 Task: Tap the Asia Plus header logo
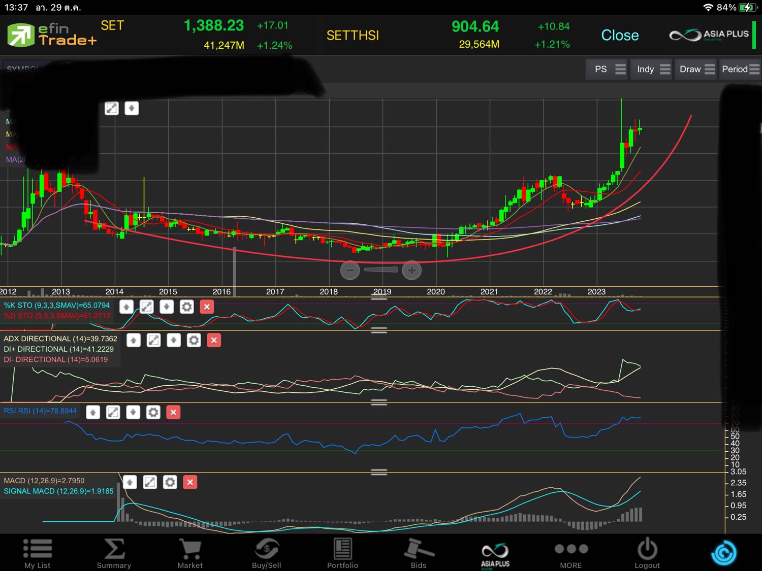[x=709, y=35]
